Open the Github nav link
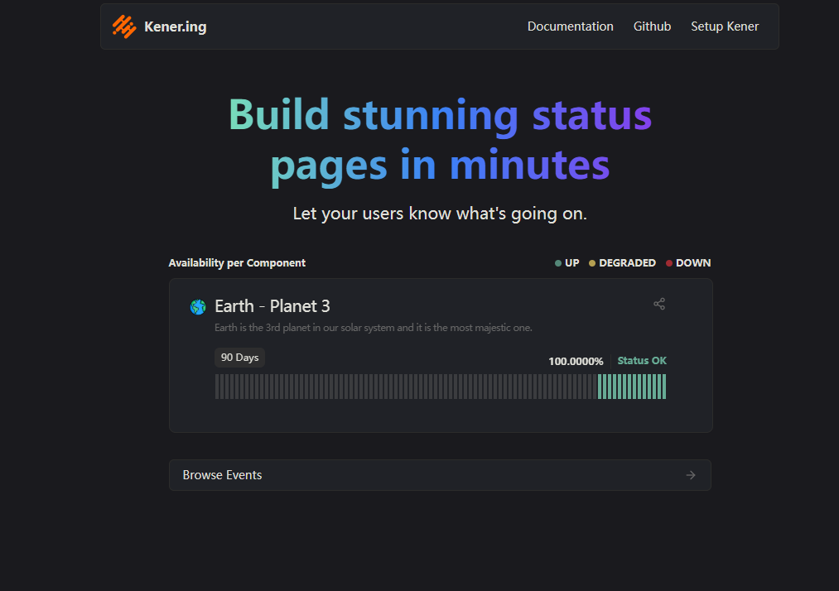839x591 pixels. click(x=652, y=26)
